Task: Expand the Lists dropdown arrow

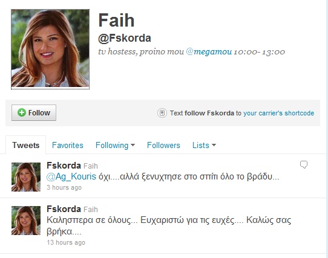Action: pyautogui.click(x=214, y=145)
